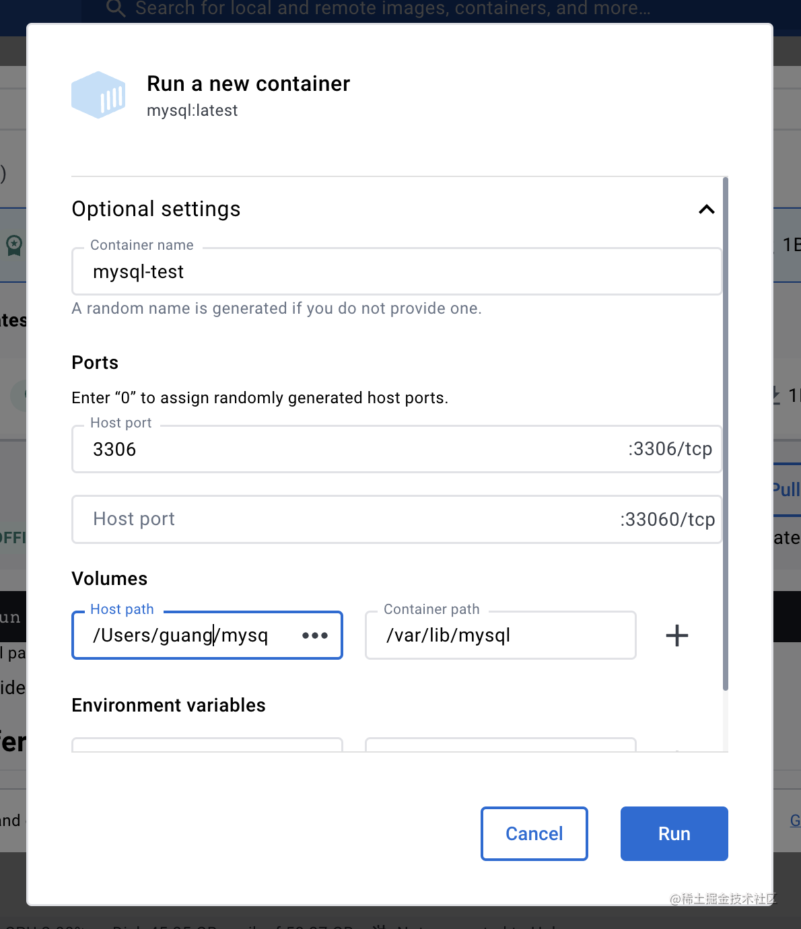The width and height of the screenshot is (801, 929).
Task: Edit the Container path /var/lib/mysql field
Action: (499, 635)
